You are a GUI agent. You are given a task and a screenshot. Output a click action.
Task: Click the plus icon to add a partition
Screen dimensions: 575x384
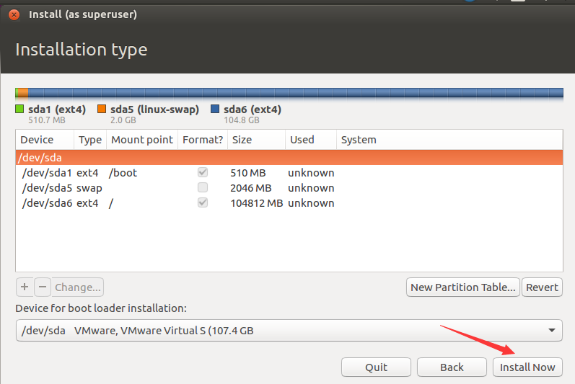[x=25, y=287]
